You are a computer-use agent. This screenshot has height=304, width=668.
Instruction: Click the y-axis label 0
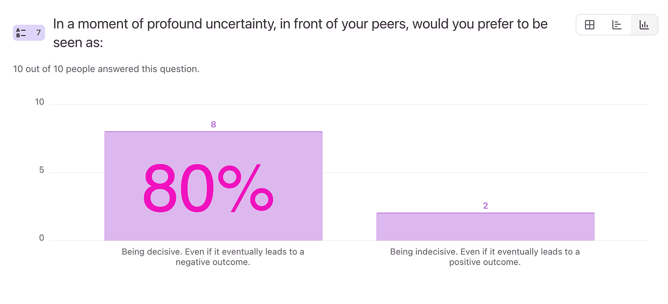[41, 238]
